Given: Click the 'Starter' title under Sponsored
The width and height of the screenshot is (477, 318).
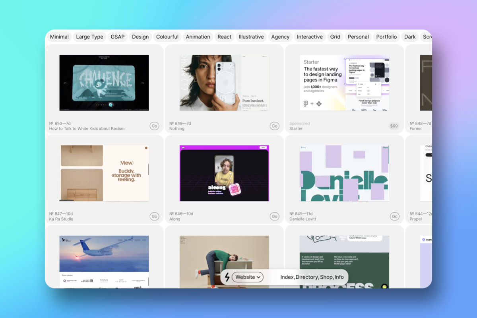Looking at the screenshot, I should point(296,129).
